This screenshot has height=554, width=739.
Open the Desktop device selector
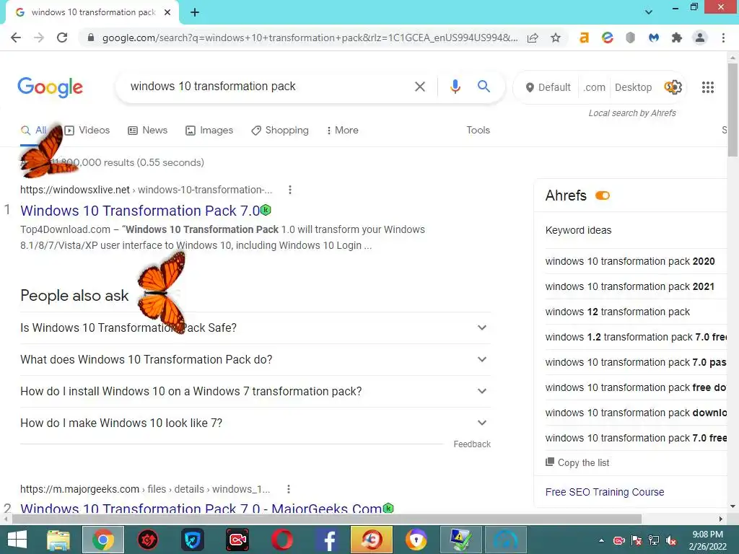pos(633,87)
